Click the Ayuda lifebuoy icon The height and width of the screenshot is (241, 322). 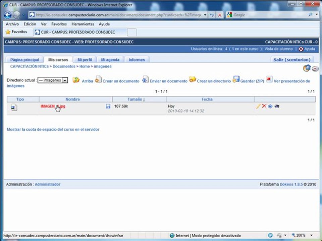tap(301, 49)
